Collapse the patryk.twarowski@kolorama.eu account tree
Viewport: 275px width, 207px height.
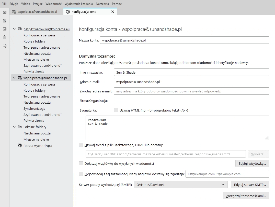(14, 29)
